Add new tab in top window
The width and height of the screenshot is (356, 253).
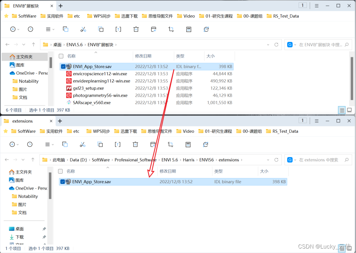tap(61, 6)
